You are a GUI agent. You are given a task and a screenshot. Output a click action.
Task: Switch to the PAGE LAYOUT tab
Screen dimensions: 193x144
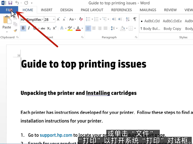(92, 10)
